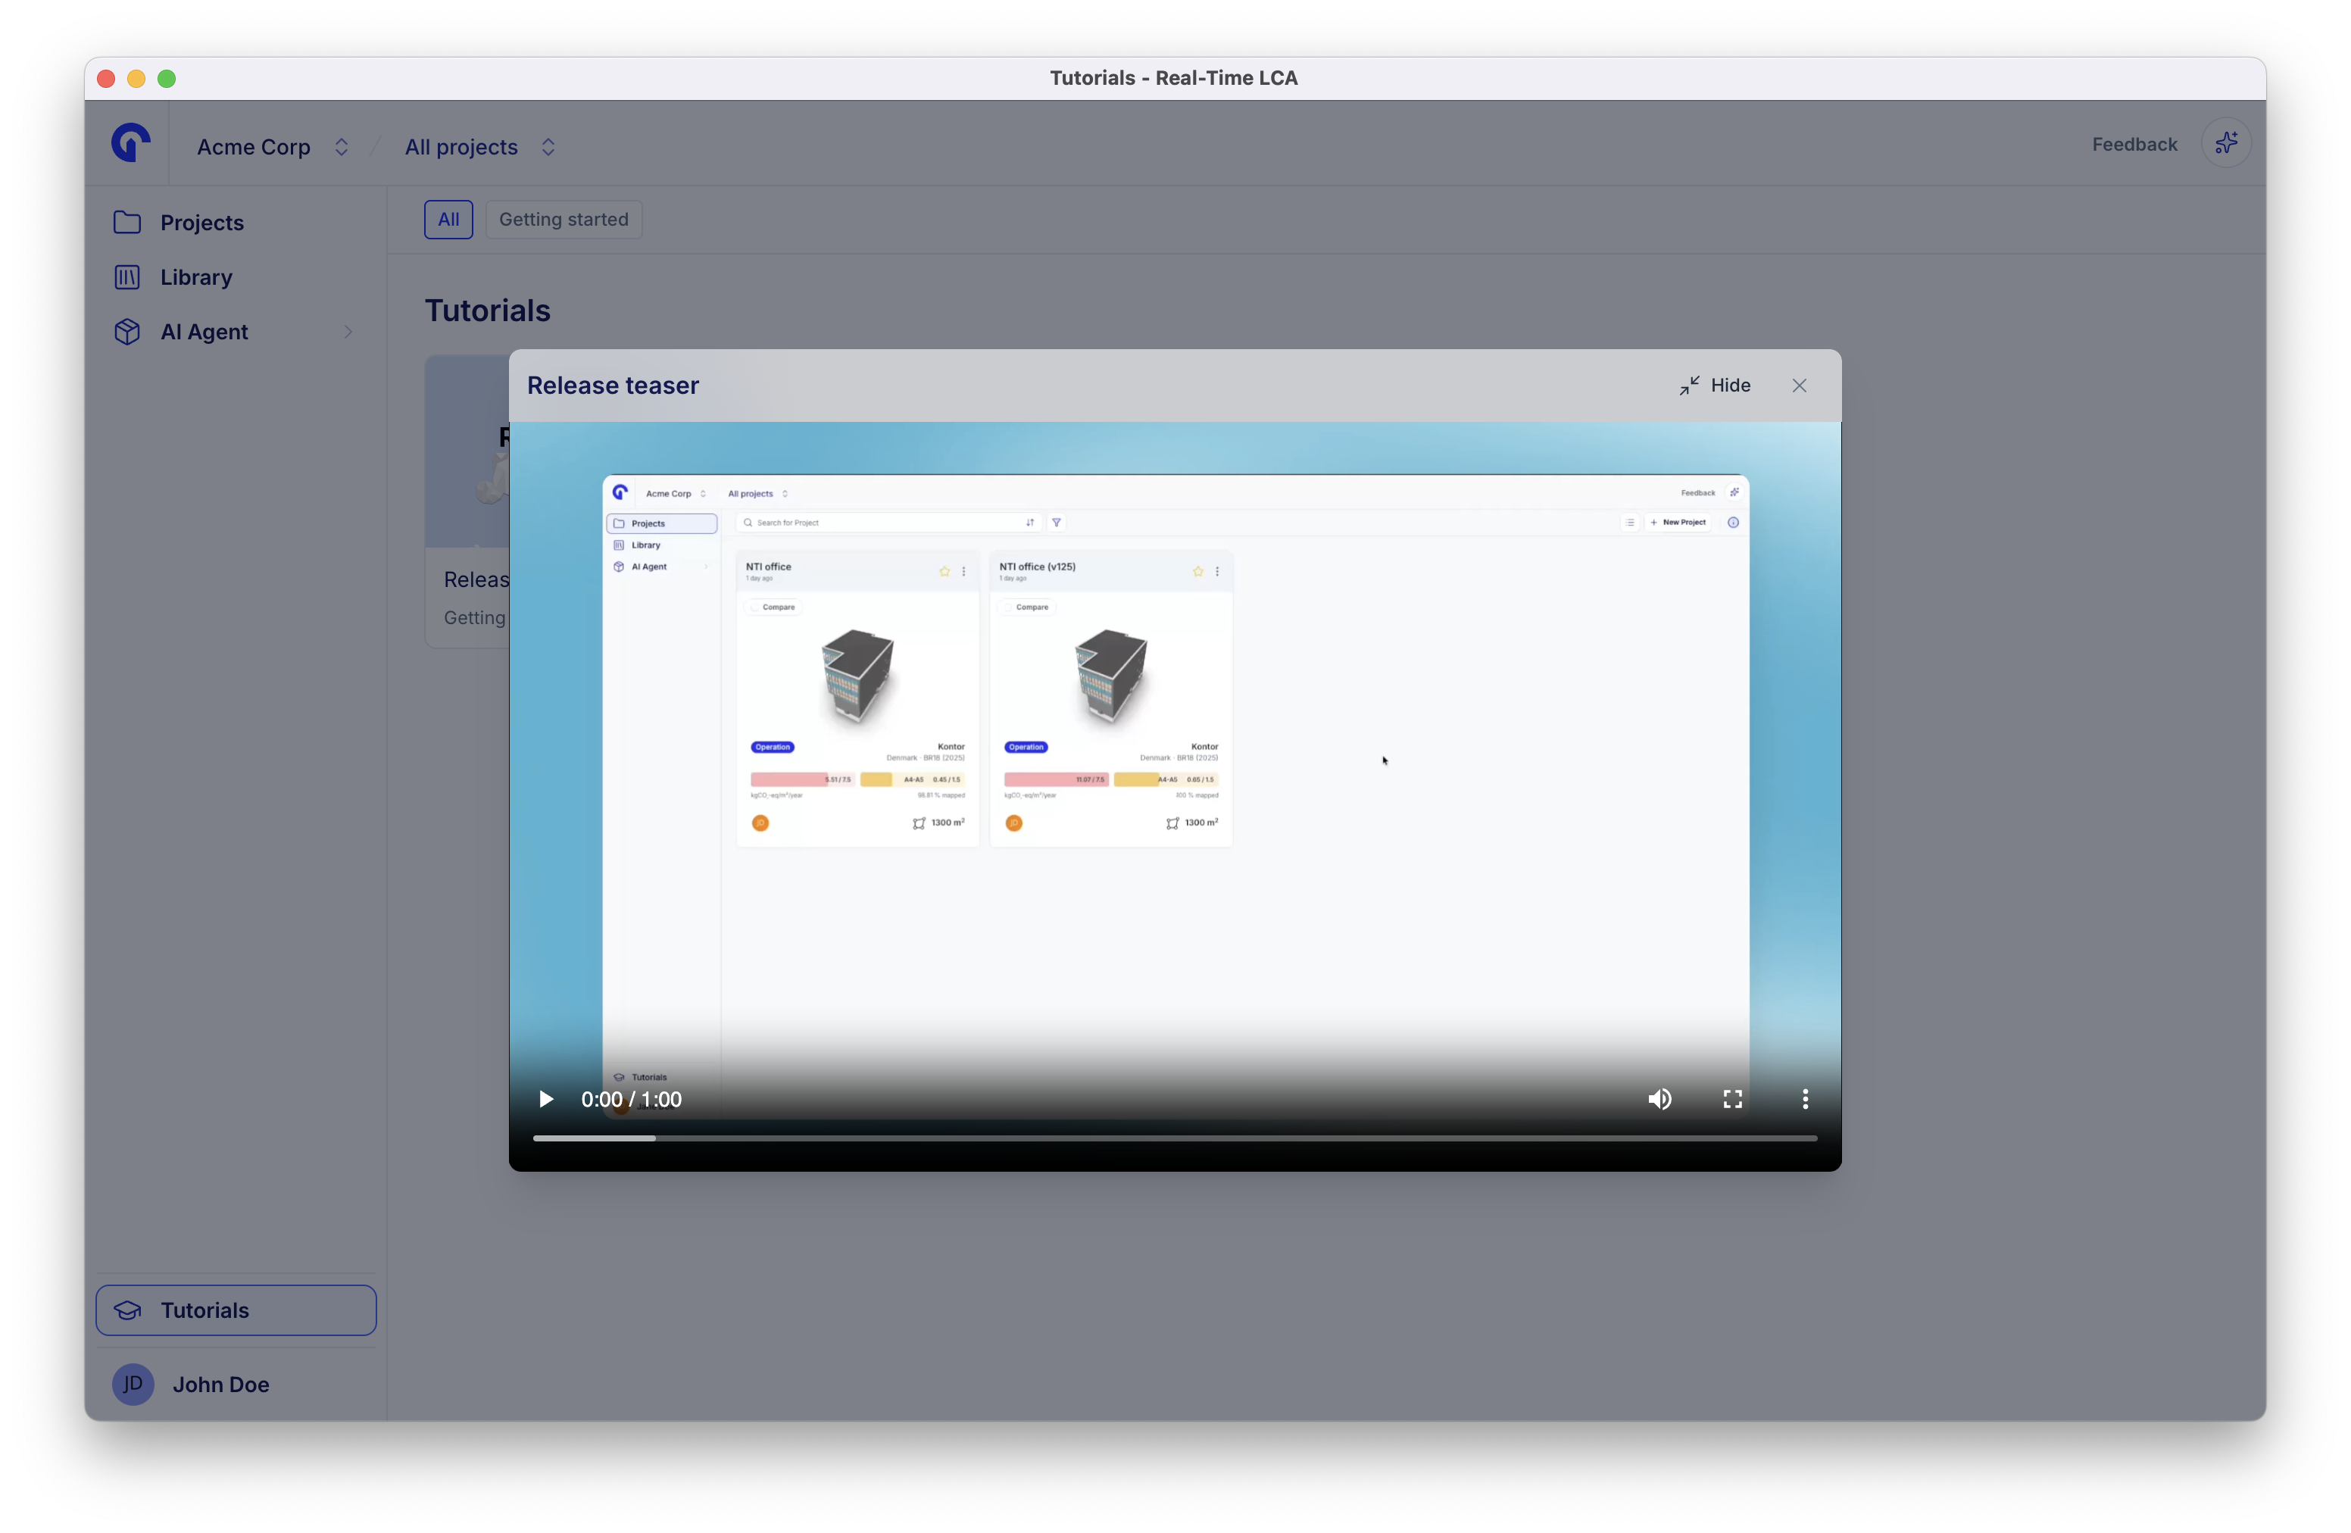Hide the Release teaser video panel
The width and height of the screenshot is (2351, 1533).
pos(1714,386)
